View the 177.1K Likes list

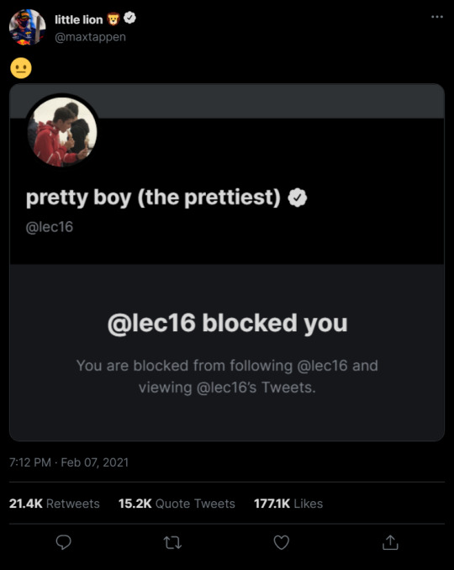click(x=288, y=504)
